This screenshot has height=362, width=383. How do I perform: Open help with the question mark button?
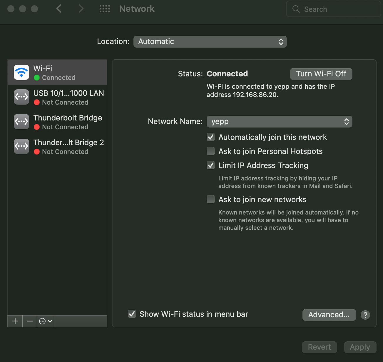(365, 315)
